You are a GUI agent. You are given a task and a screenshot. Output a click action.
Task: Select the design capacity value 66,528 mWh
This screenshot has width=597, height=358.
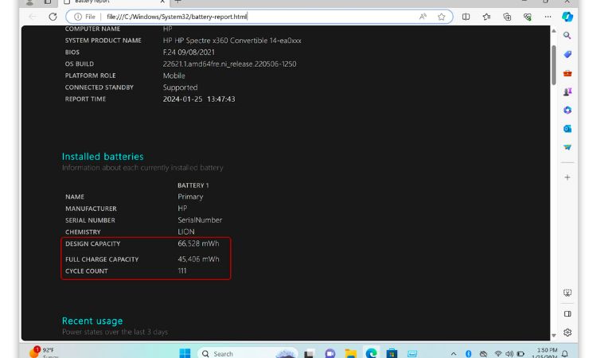[198, 243]
